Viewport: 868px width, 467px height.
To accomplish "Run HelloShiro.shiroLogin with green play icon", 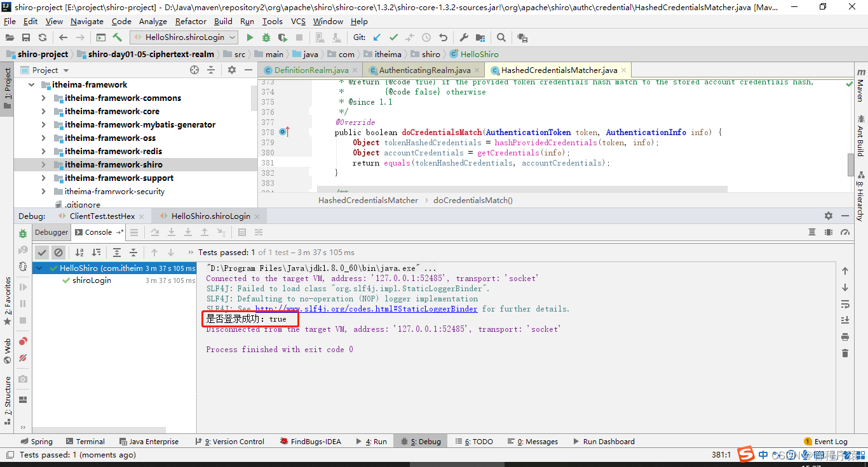I will click(x=250, y=37).
